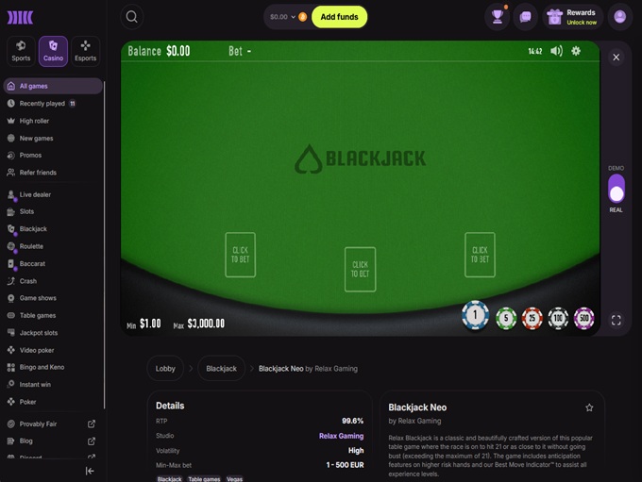Screen dimensions: 642x482
Task: Select the purple 500 chip
Action: (x=583, y=318)
